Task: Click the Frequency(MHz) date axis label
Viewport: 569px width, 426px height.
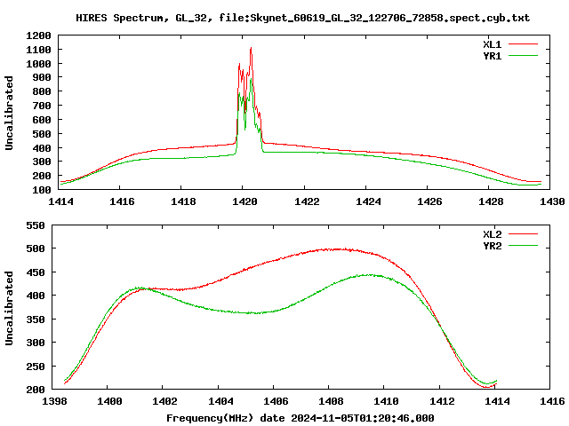Action: tap(301, 418)
